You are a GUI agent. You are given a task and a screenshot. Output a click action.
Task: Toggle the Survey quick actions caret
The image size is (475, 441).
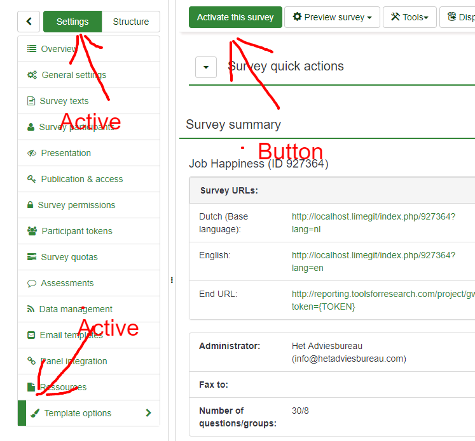click(x=206, y=67)
